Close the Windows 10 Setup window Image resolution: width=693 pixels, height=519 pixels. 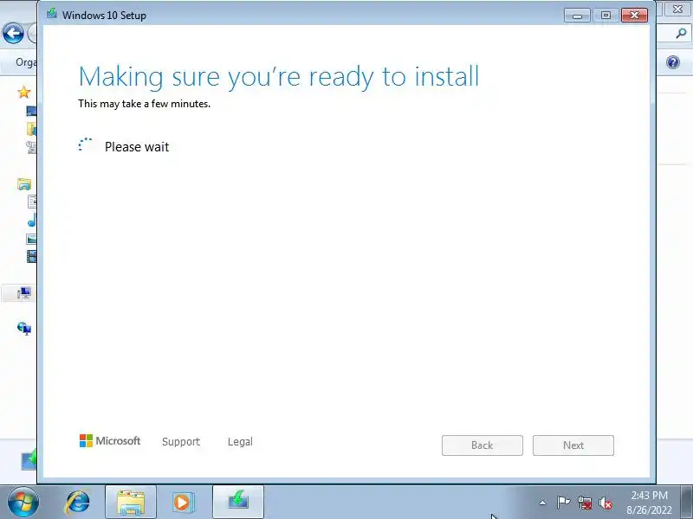tap(635, 16)
